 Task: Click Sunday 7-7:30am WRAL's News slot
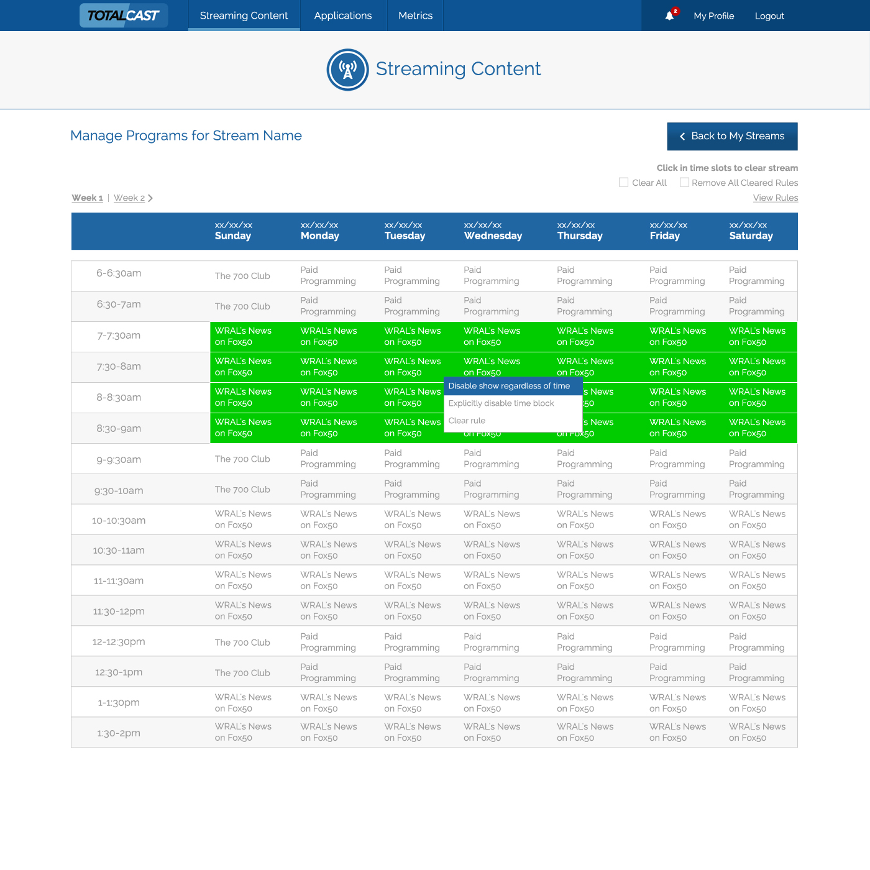coord(243,337)
